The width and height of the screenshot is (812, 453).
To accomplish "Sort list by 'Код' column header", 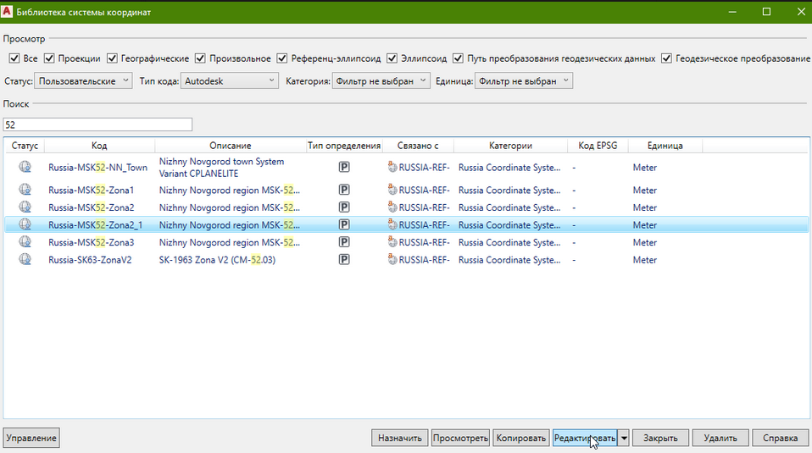I will coord(99,146).
